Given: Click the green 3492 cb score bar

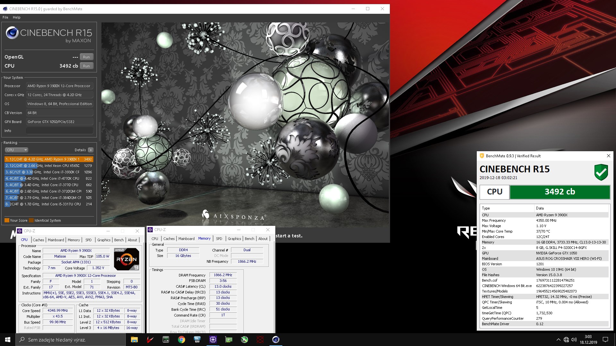Looking at the screenshot, I should (x=560, y=192).
